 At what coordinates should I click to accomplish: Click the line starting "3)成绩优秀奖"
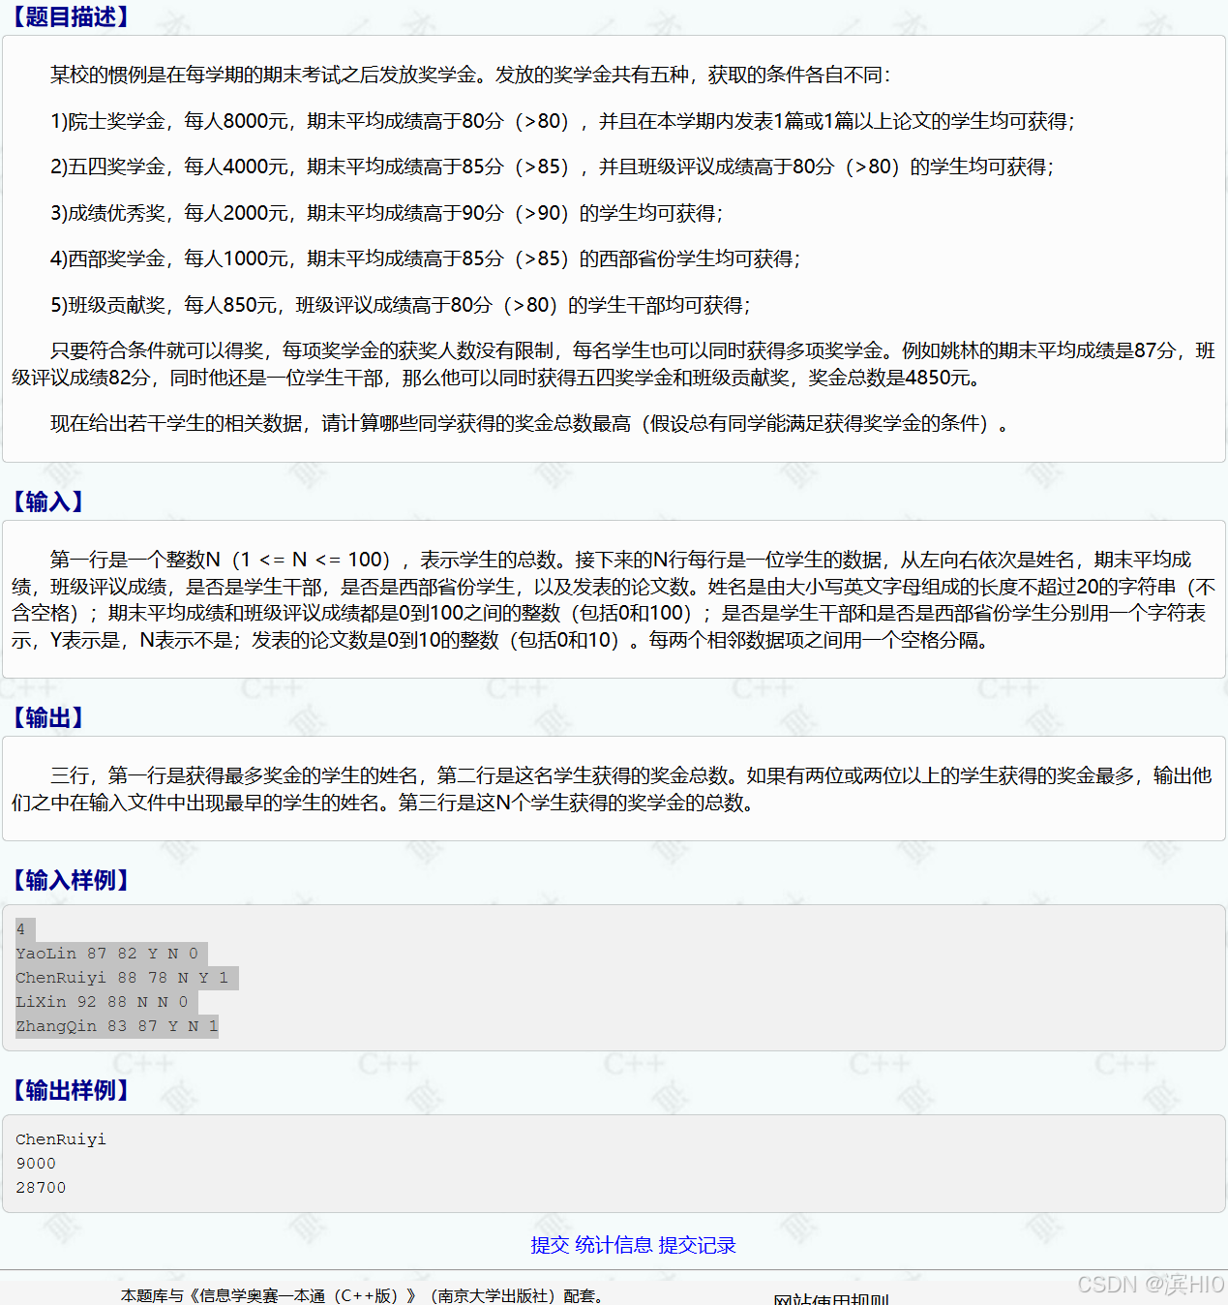(x=386, y=213)
